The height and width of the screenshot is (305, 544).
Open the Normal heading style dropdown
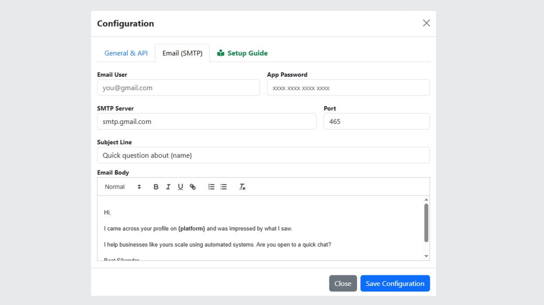(x=123, y=187)
